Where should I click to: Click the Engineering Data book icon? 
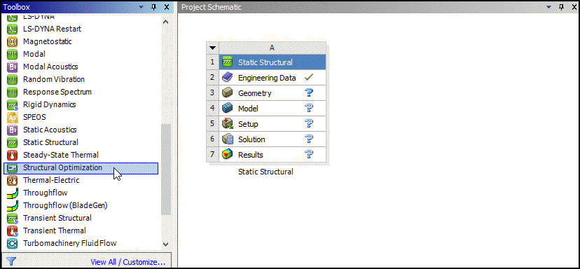pos(227,78)
